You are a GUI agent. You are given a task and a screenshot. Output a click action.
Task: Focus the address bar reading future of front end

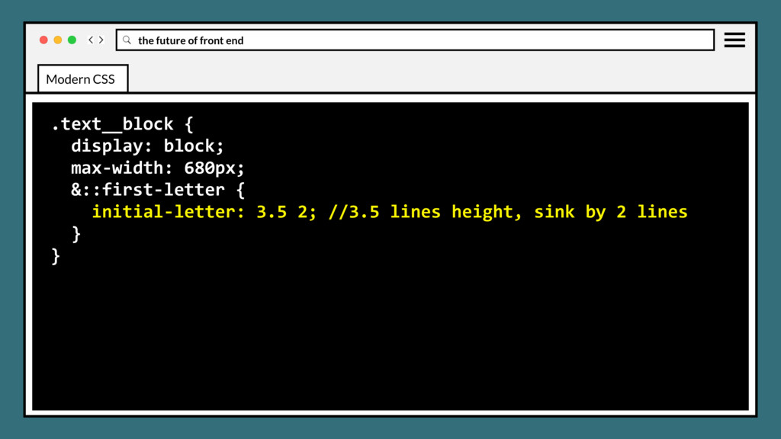pyautogui.click(x=415, y=40)
